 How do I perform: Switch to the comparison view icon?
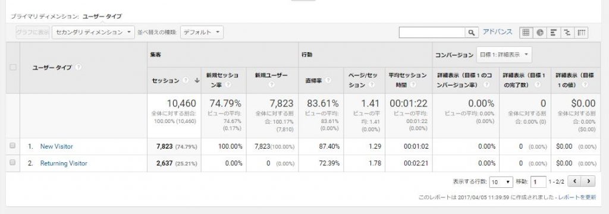tap(567, 33)
